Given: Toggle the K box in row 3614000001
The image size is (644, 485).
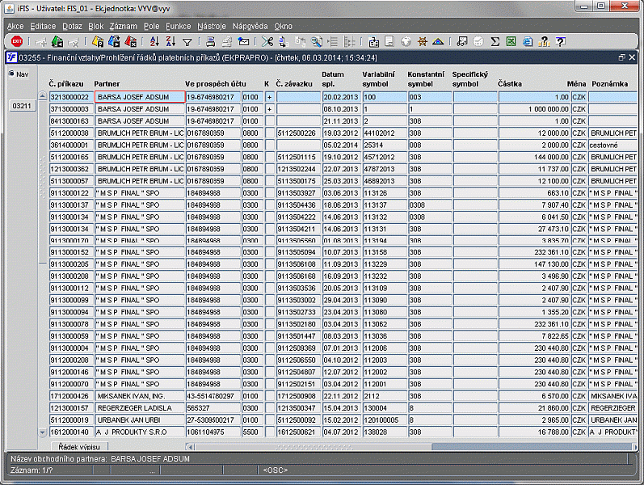Looking at the screenshot, I should (x=269, y=145).
